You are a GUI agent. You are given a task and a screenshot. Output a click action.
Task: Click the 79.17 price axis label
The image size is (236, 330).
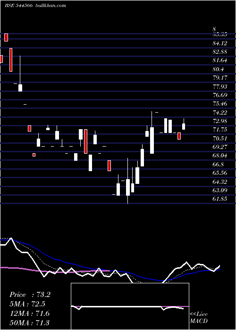pyautogui.click(x=220, y=78)
